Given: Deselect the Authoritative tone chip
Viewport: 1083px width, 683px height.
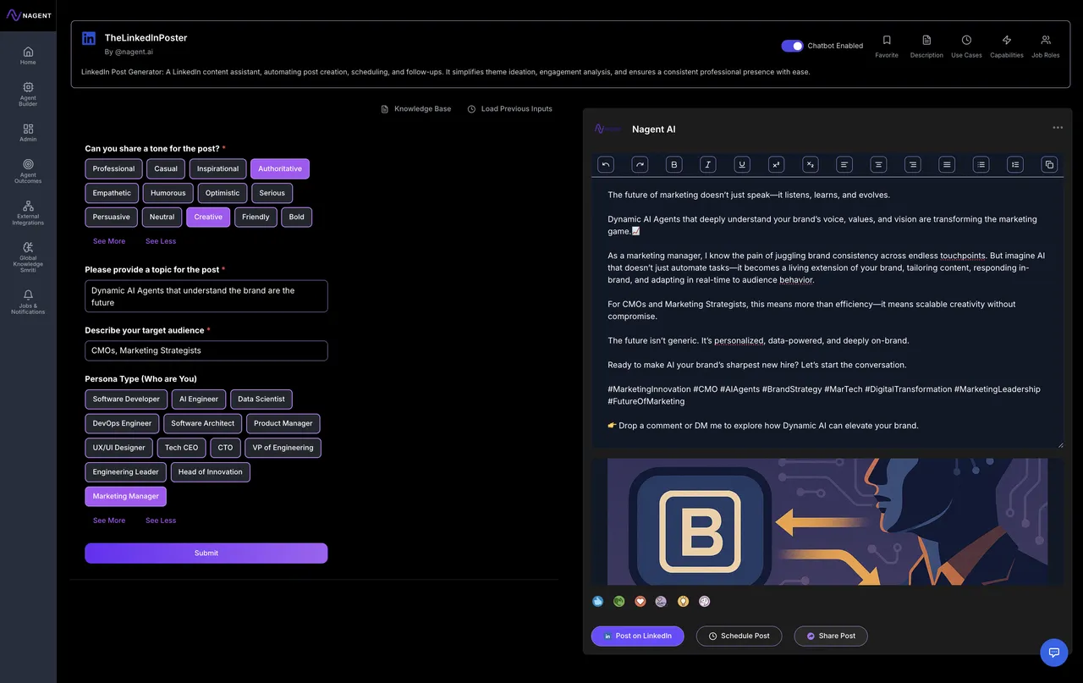Looking at the screenshot, I should [280, 169].
